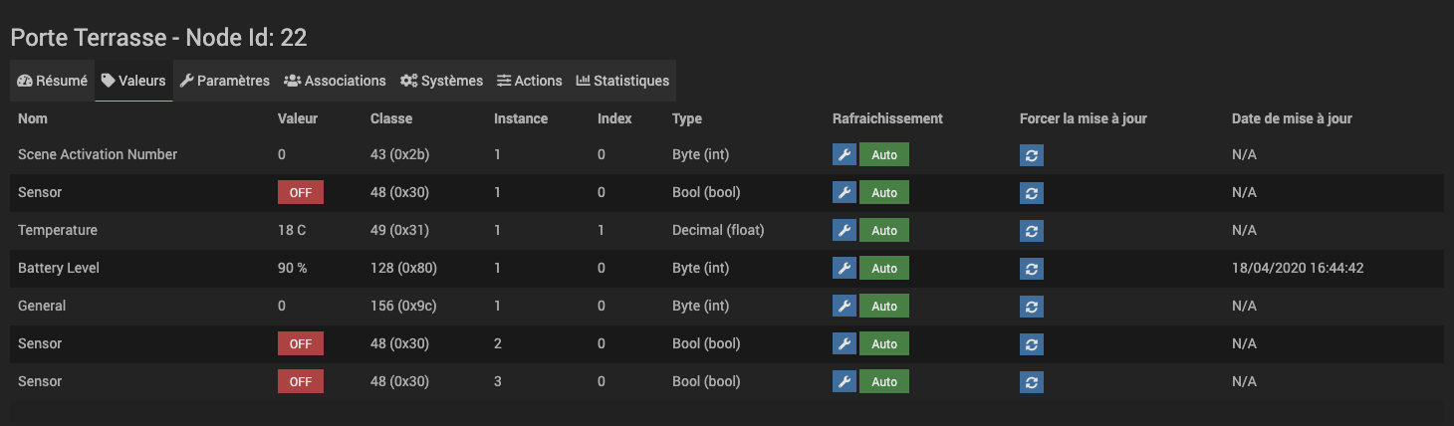Open the Résumé tab
This screenshot has height=426, width=1454.
[53, 81]
